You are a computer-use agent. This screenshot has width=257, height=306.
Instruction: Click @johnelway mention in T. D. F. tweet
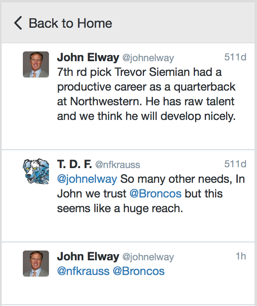(x=87, y=179)
